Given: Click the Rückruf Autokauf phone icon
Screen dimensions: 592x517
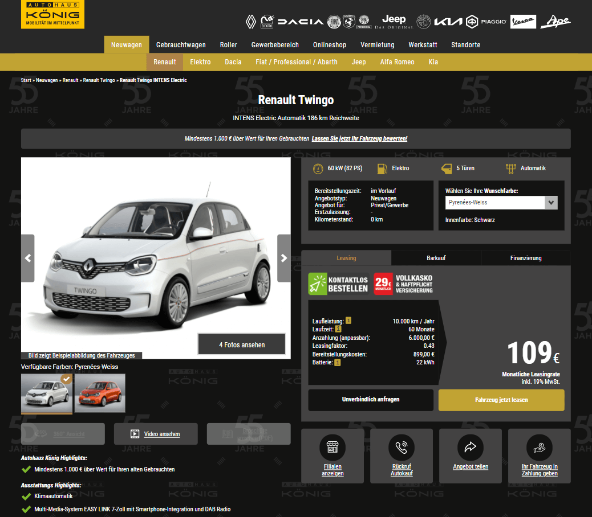Looking at the screenshot, I should (x=402, y=448).
